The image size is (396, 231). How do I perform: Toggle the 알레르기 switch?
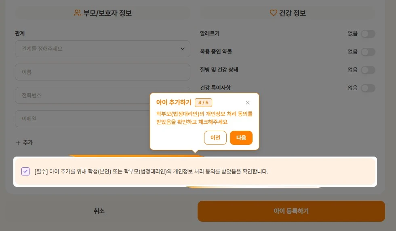368,34
